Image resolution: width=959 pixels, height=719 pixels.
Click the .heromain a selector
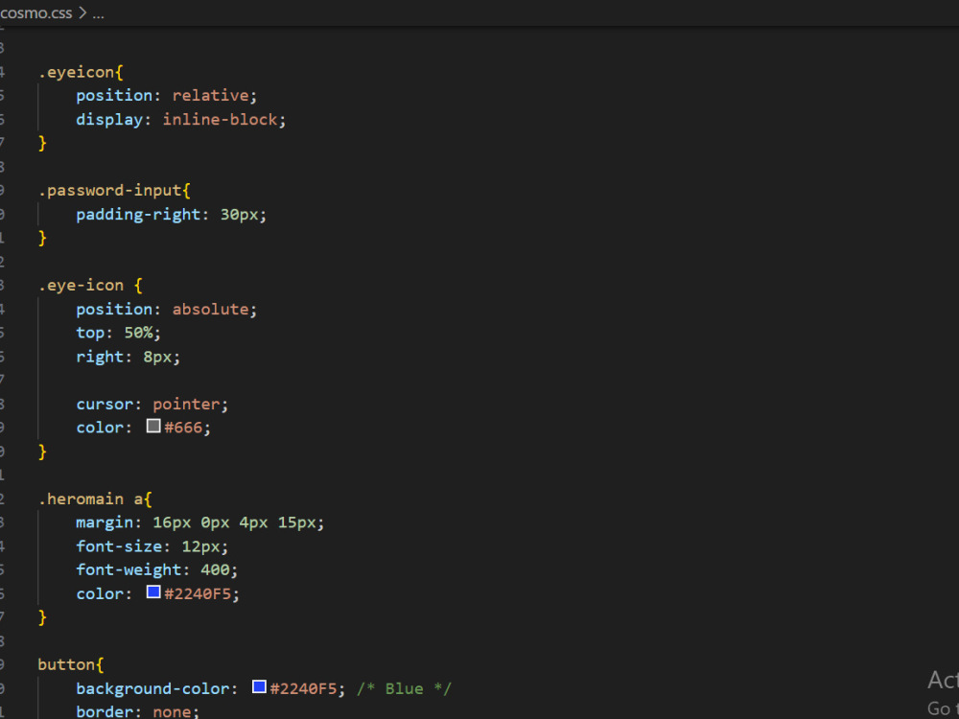click(95, 499)
